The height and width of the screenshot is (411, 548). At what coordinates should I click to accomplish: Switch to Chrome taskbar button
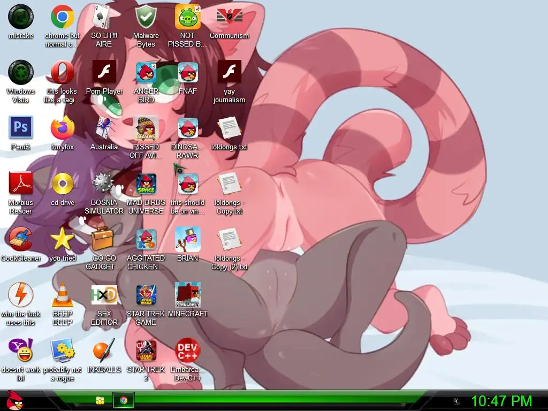click(124, 400)
